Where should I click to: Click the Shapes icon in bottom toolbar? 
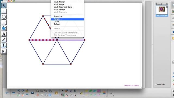tap(67, 91)
